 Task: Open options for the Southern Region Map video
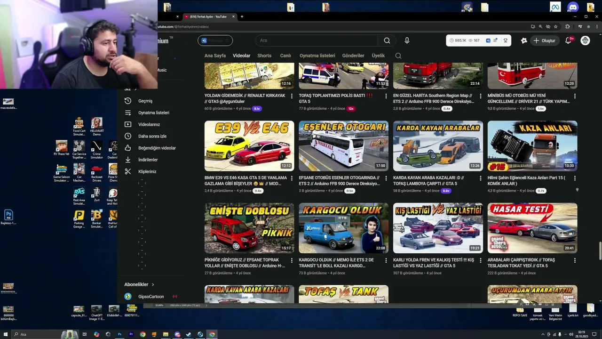pyautogui.click(x=480, y=96)
